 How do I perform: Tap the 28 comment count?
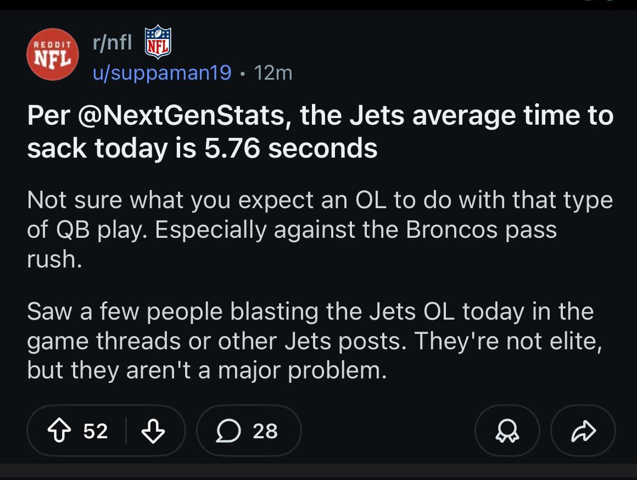pos(265,431)
